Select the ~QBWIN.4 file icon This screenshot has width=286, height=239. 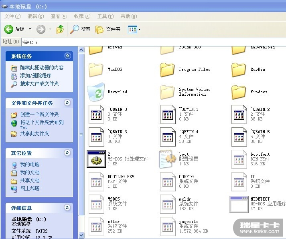coord(168,137)
